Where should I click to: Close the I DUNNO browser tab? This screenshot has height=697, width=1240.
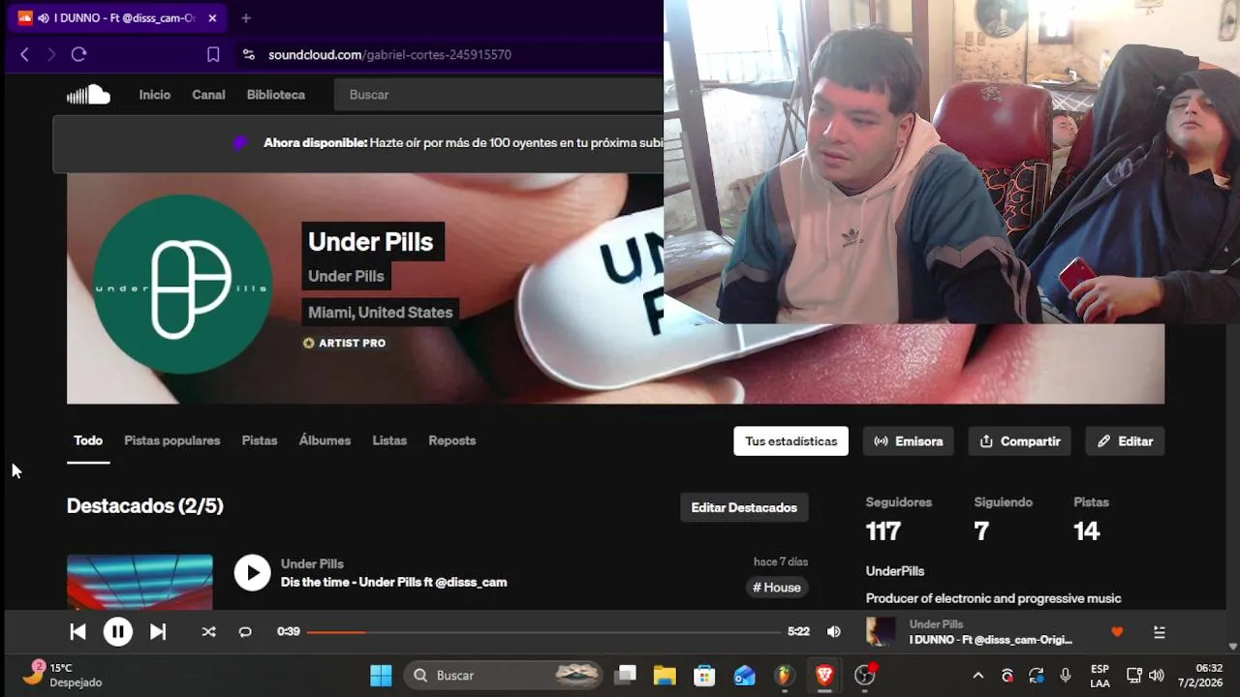(212, 17)
